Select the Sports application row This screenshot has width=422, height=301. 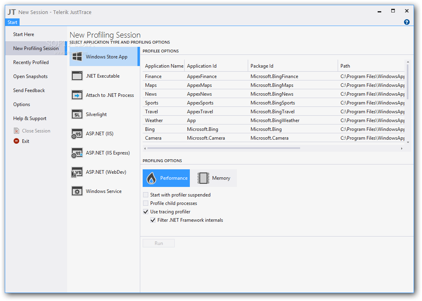tap(273, 103)
